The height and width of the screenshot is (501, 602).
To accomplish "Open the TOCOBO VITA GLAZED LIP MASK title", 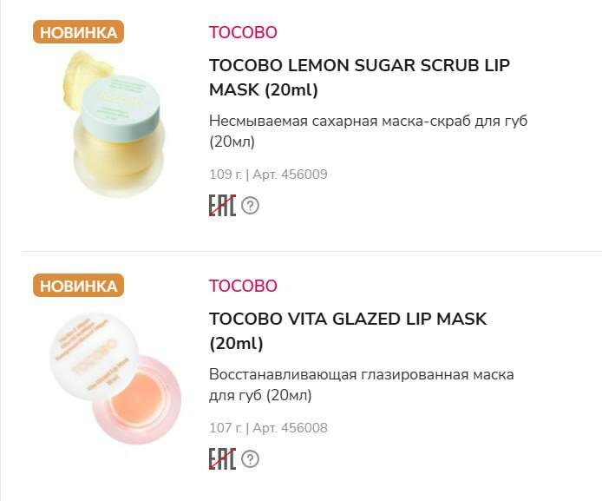I will [x=348, y=331].
